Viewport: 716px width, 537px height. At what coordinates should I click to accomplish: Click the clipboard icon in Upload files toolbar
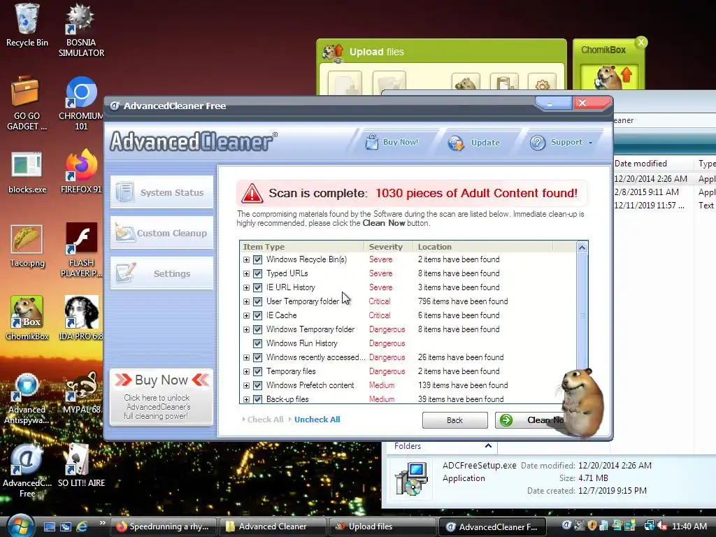(503, 84)
